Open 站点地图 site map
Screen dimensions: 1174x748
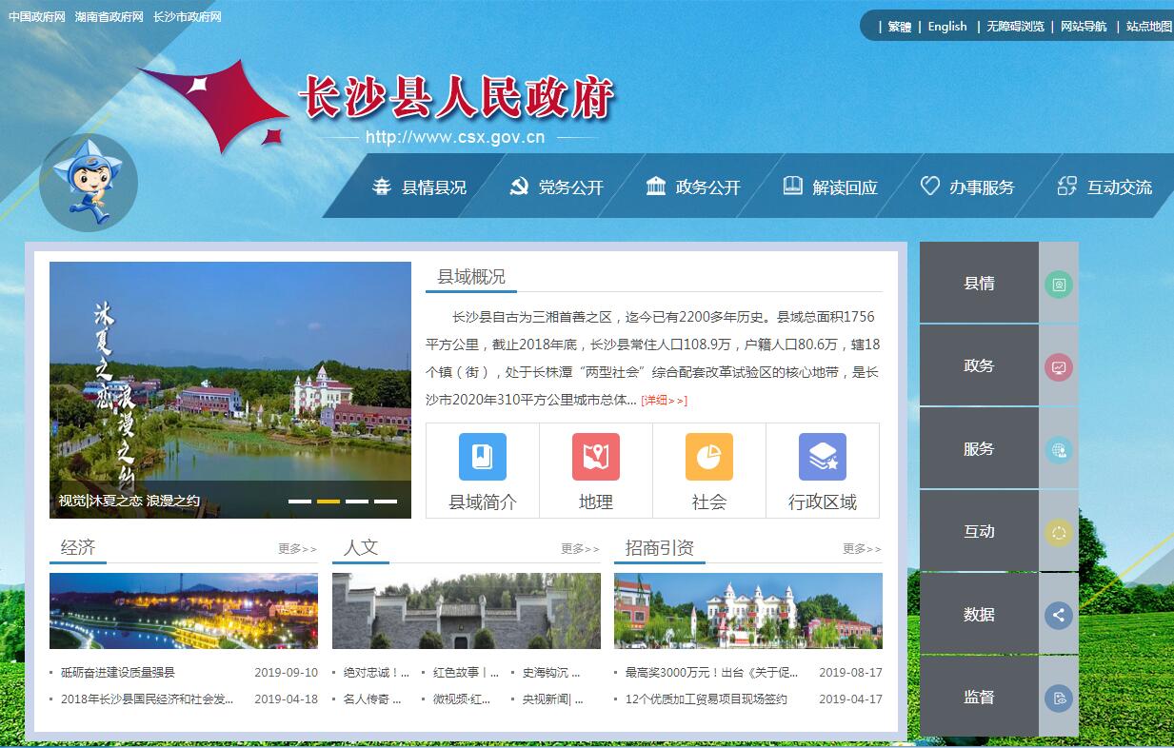[1149, 27]
